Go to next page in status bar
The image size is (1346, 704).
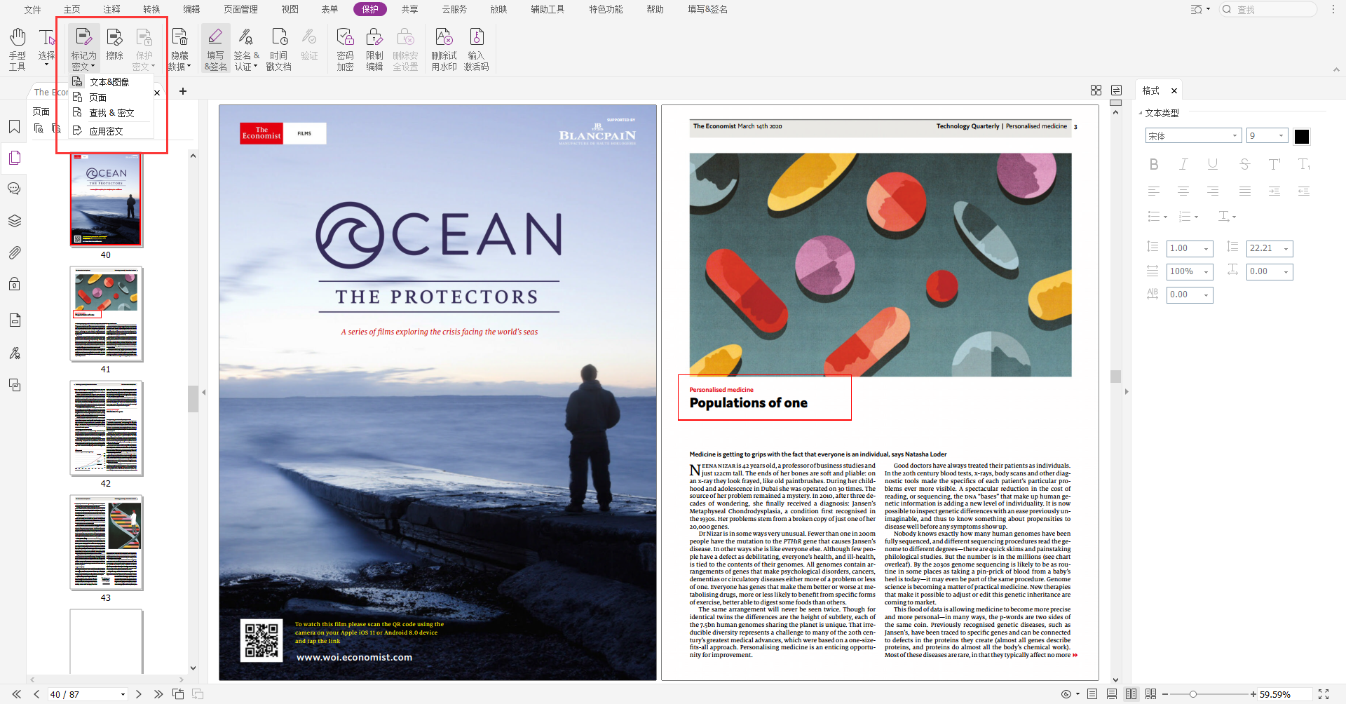139,694
